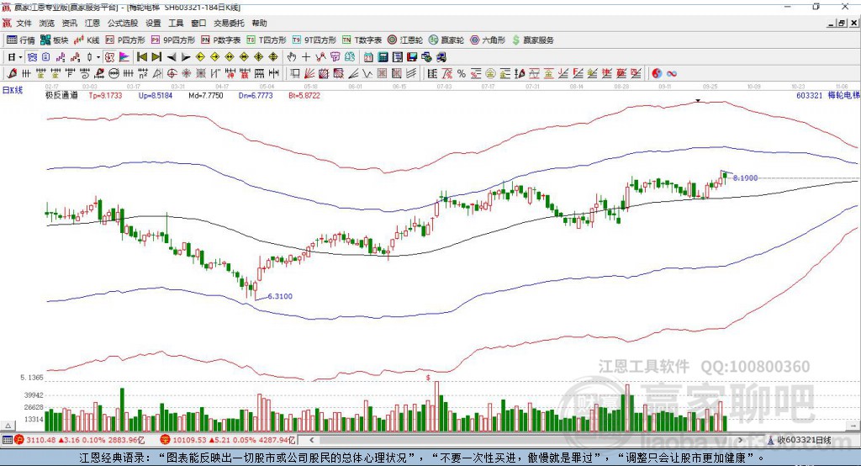Screen dimensions: 861x466
Task: Open the T四方形 tool
Action: click(267, 40)
